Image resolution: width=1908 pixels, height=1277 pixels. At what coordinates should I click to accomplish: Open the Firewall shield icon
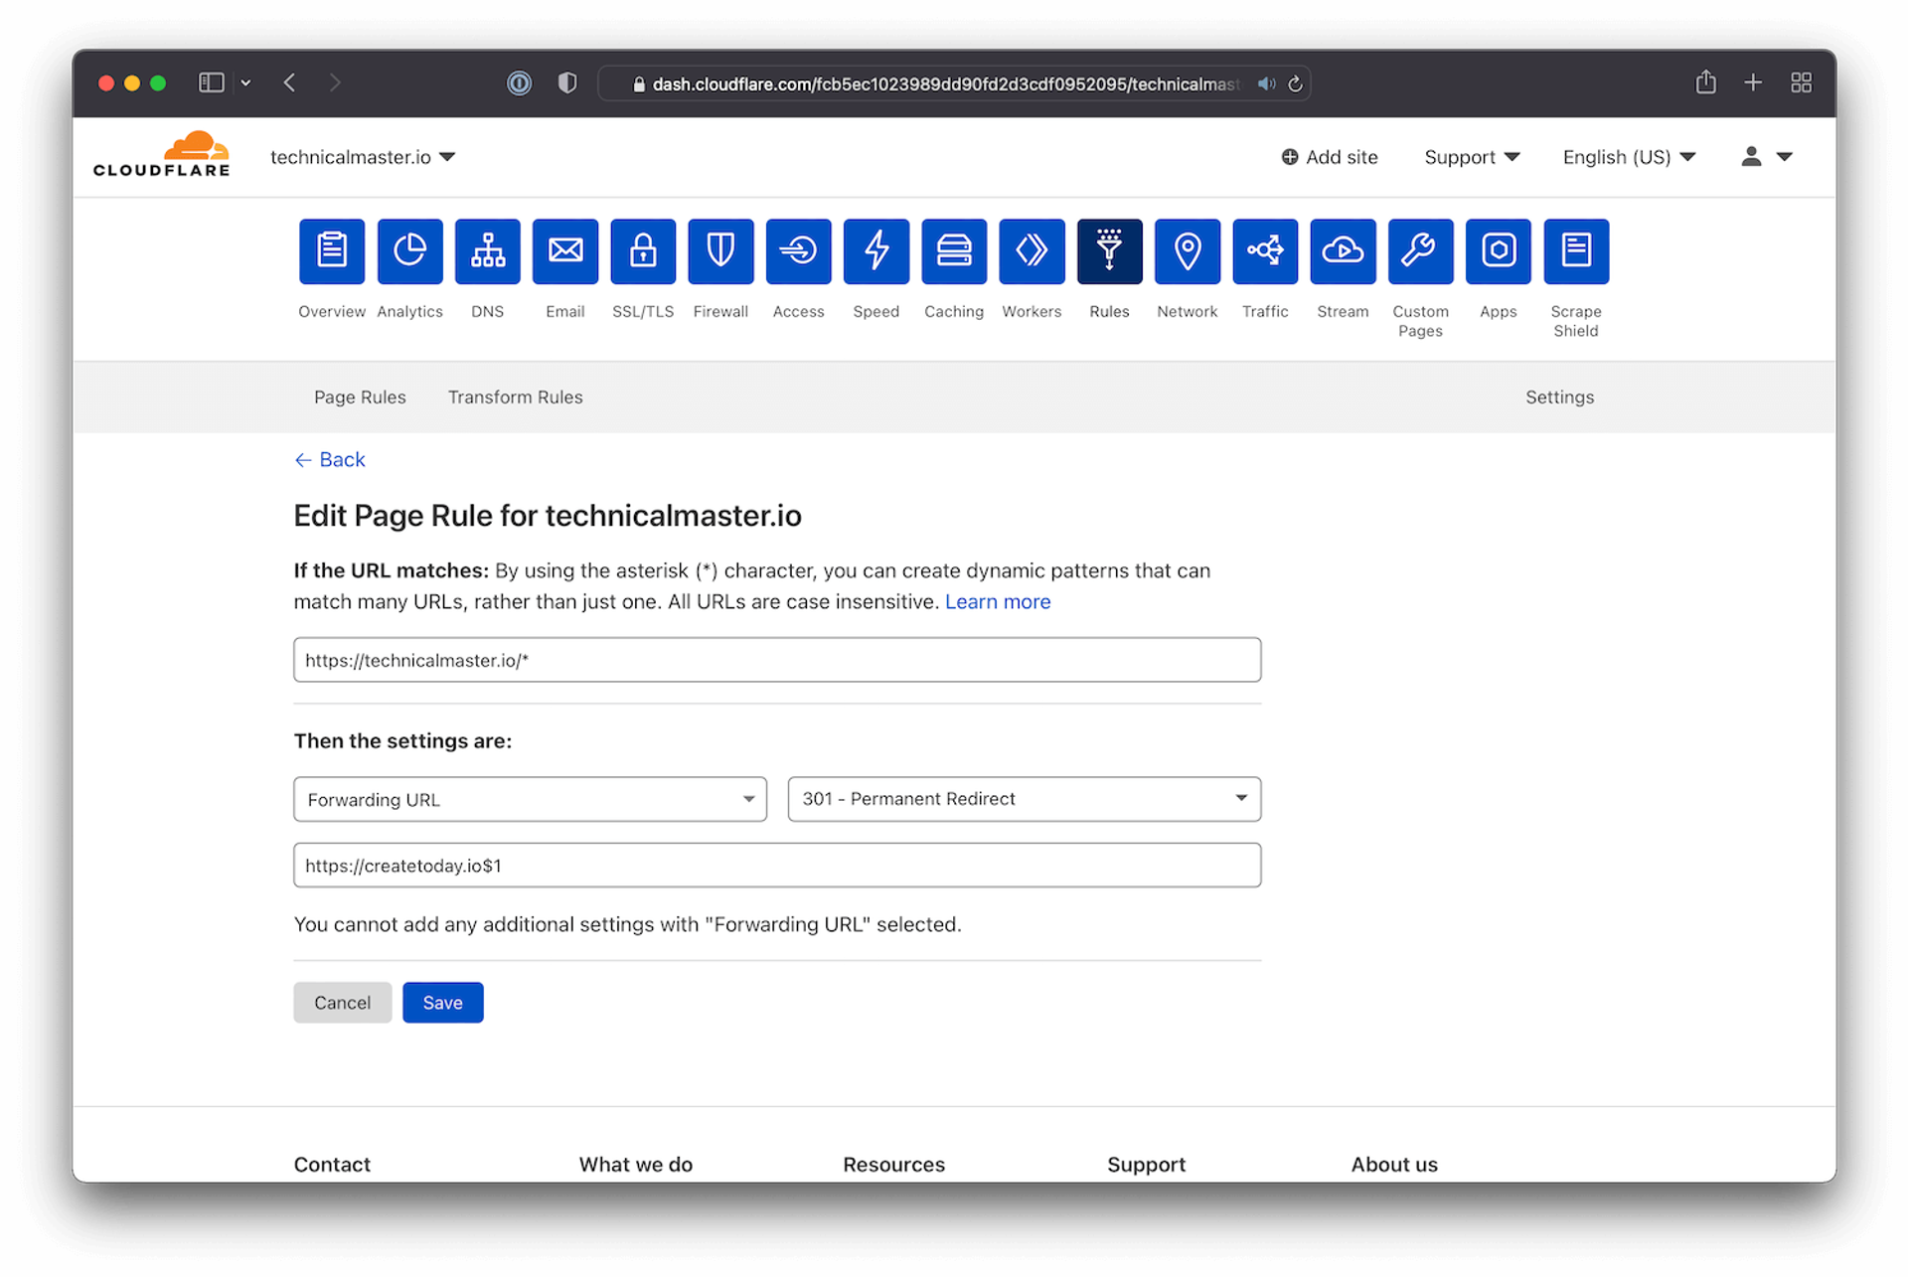(720, 250)
